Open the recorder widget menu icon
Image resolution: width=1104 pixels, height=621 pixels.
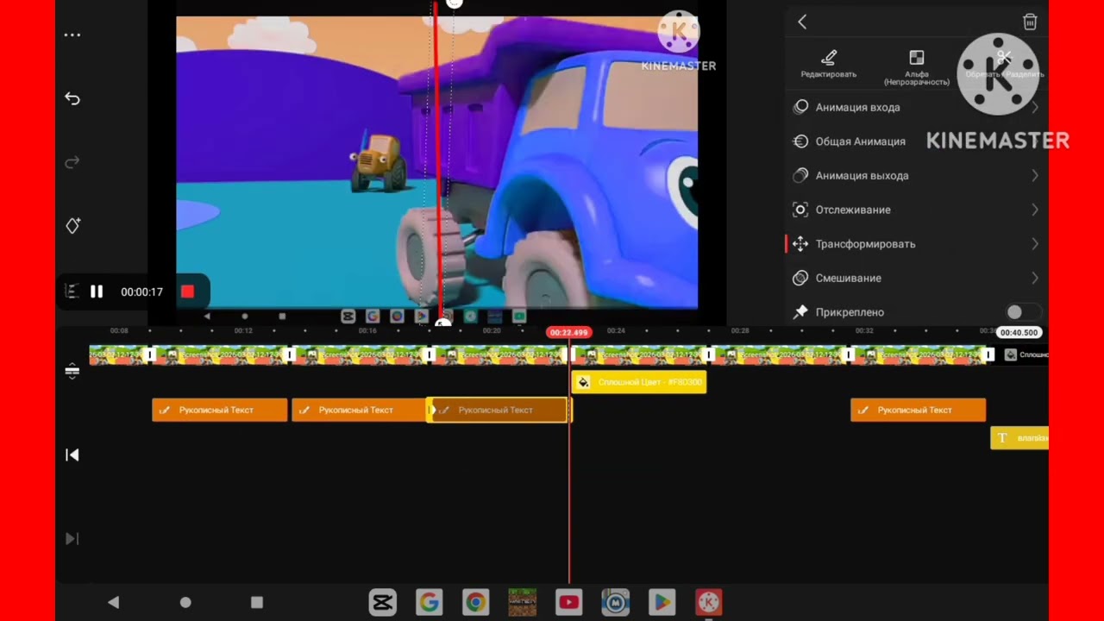tap(72, 292)
